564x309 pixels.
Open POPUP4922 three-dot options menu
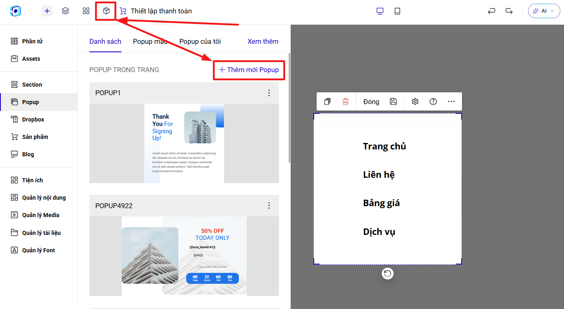tap(269, 206)
